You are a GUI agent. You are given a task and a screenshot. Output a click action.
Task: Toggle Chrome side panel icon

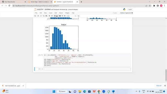(158, 6)
